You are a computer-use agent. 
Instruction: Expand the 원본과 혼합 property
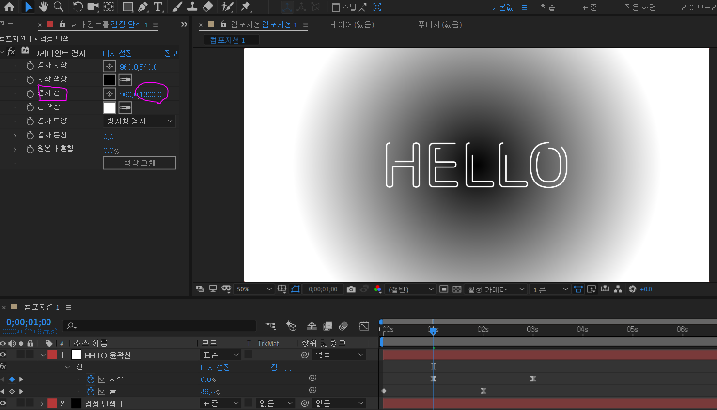pyautogui.click(x=15, y=149)
